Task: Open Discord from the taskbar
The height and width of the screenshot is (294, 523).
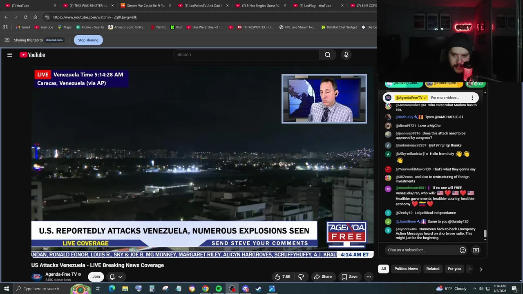Action: click(x=245, y=289)
